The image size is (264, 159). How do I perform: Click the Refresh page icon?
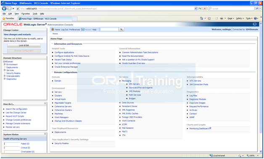(x=200, y=8)
